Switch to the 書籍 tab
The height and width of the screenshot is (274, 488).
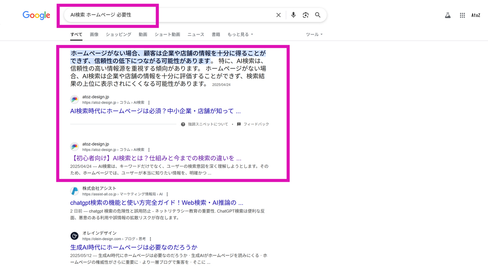coord(216,35)
